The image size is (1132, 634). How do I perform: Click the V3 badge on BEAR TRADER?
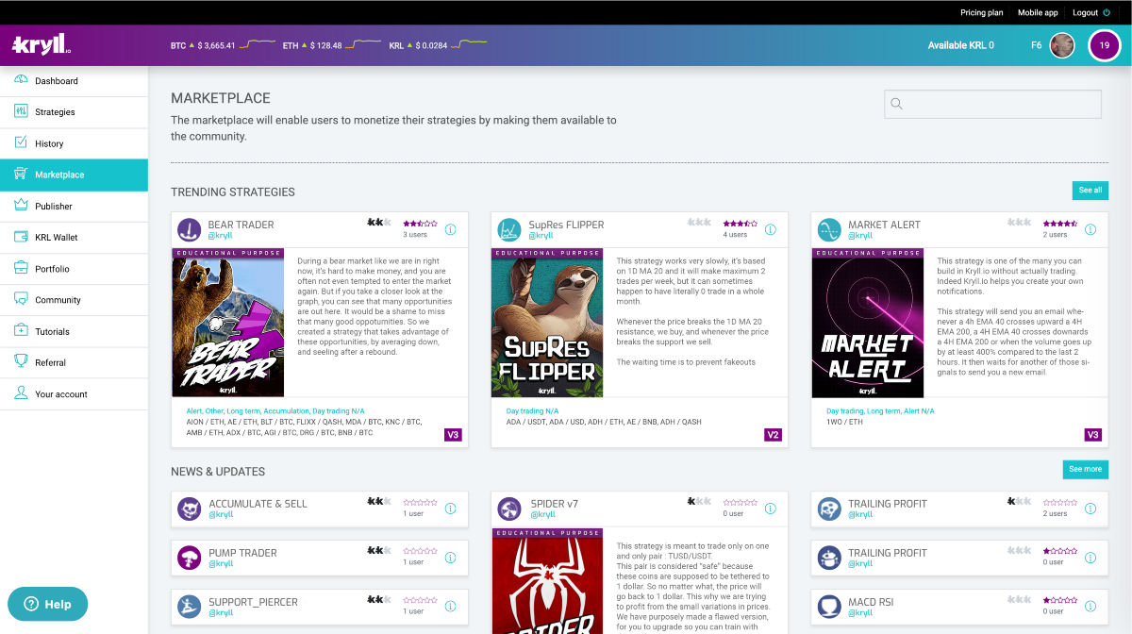click(x=453, y=435)
